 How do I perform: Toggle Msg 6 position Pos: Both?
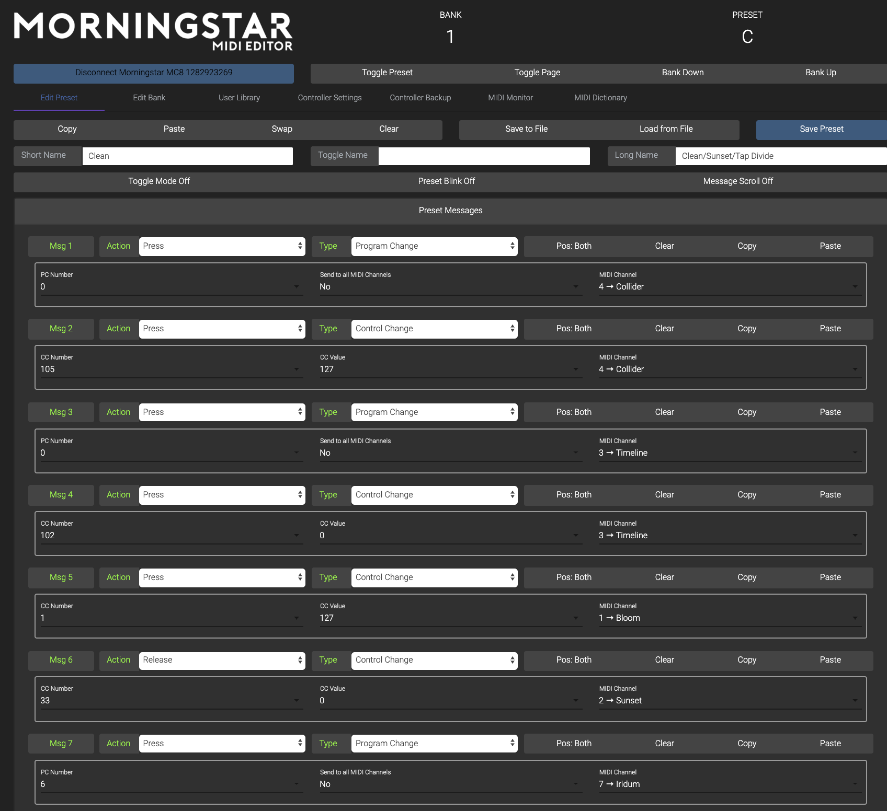coord(574,660)
